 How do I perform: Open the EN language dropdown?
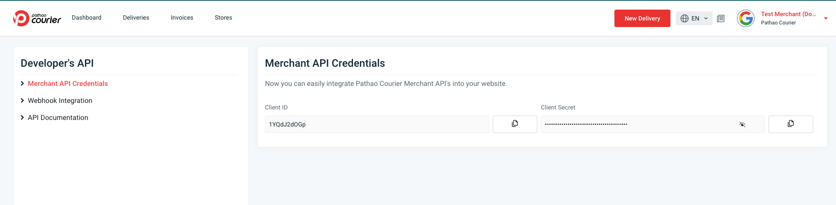[694, 18]
